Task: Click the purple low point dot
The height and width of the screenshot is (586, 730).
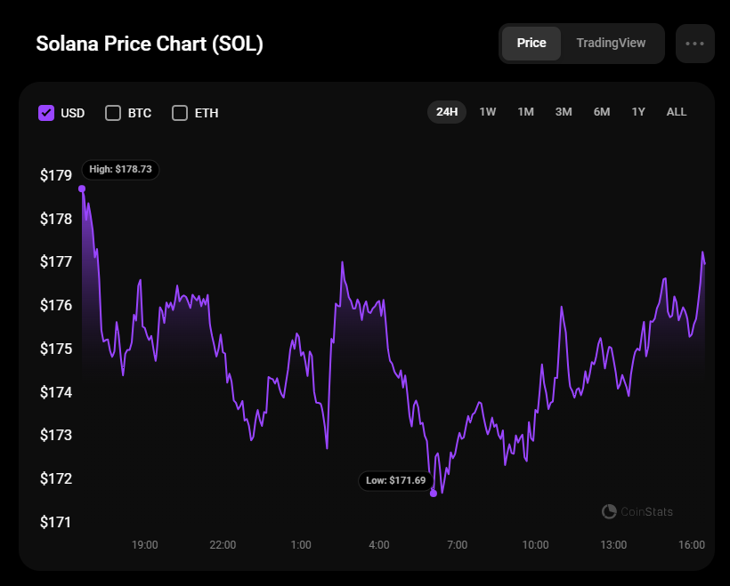Action: coord(434,493)
